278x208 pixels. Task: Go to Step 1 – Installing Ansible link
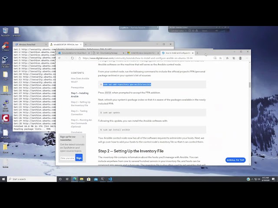(79, 94)
